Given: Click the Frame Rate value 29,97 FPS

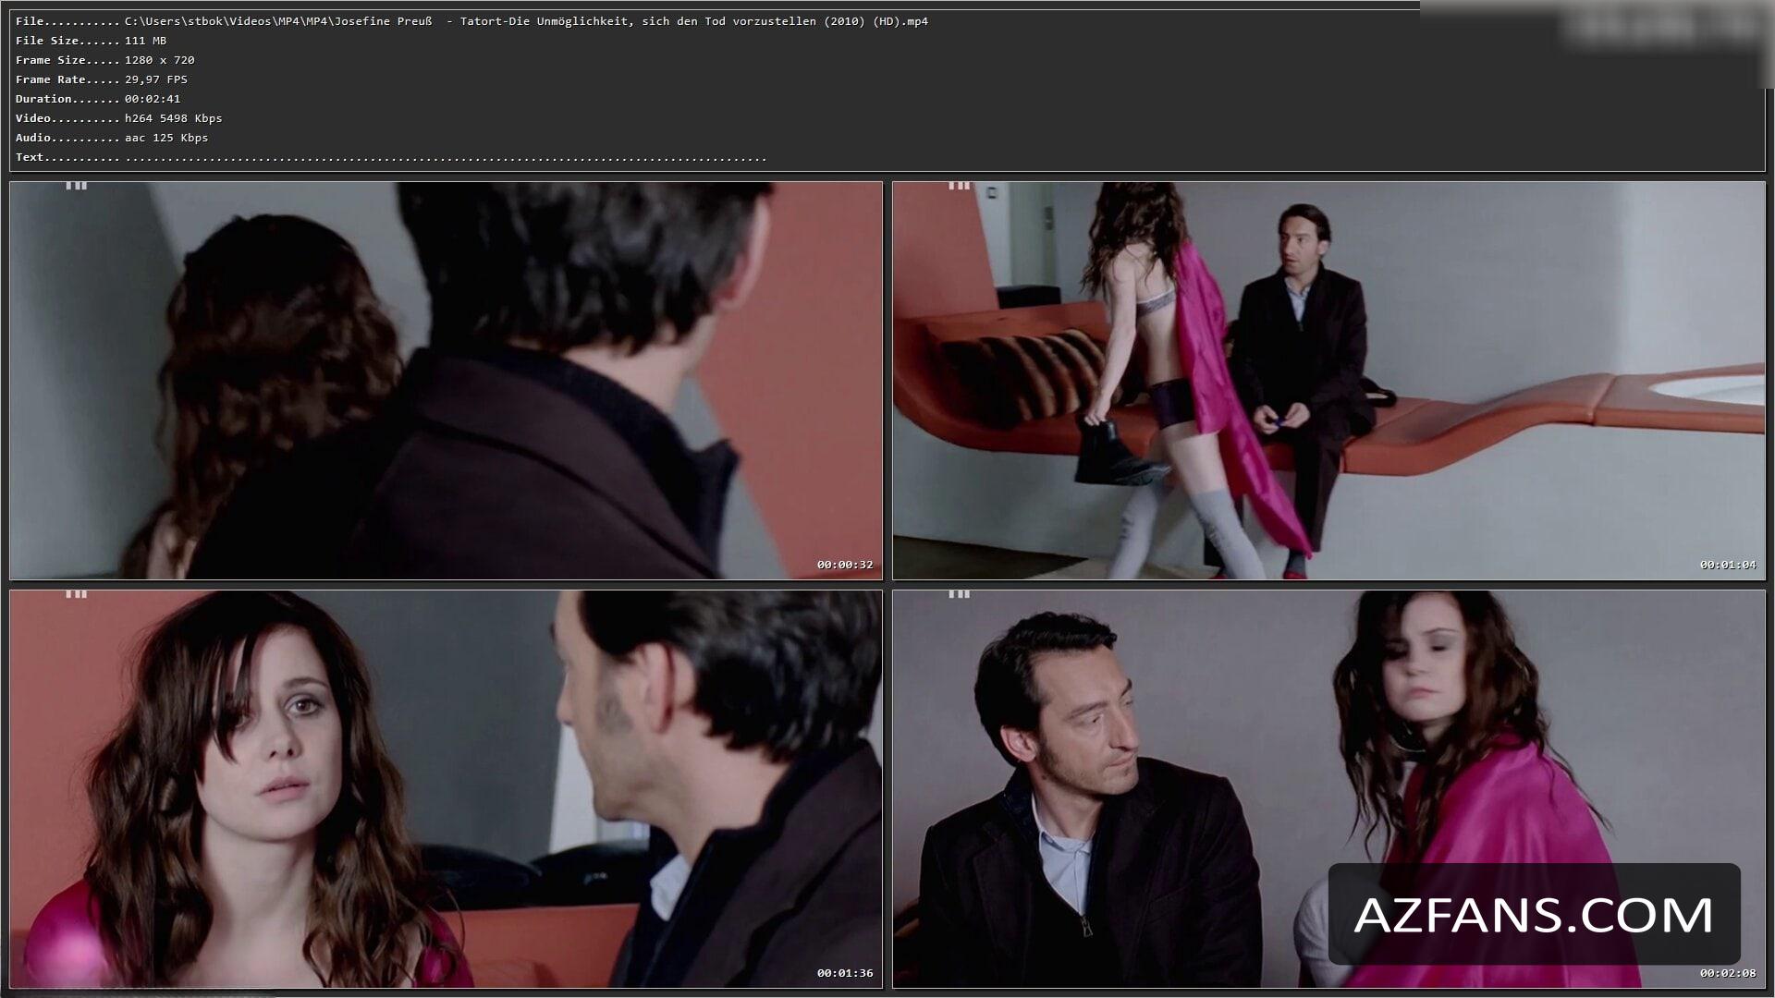Looking at the screenshot, I should point(156,79).
